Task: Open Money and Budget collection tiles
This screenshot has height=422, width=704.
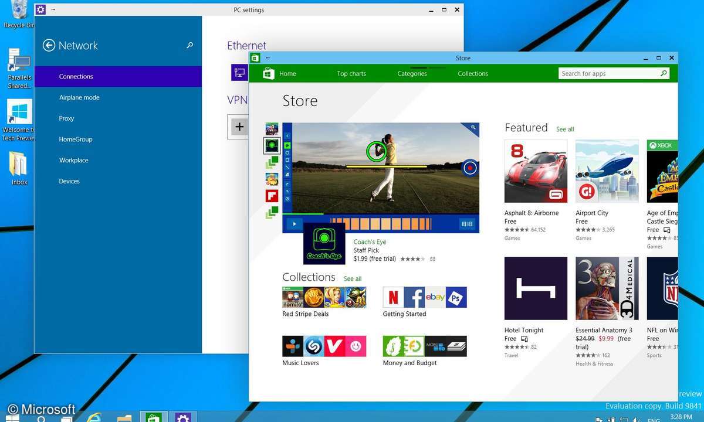Action: (425, 346)
